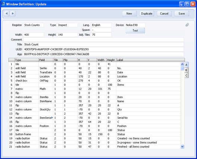Duplicate the current window definition
This screenshot has width=197, height=159.
click(147, 13)
